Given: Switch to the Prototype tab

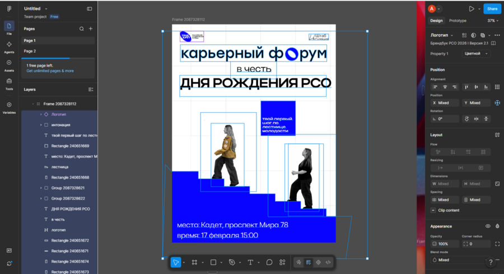Looking at the screenshot, I should tap(458, 21).
